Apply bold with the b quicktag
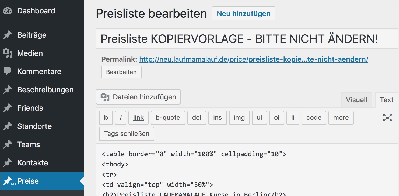Image resolution: width=399 pixels, height=196 pixels. [x=106, y=118]
